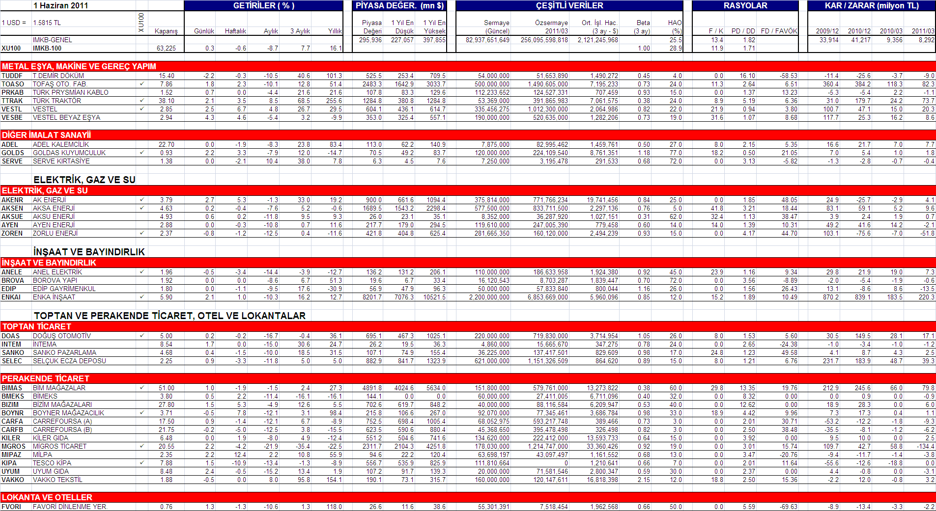This screenshot has height=511, width=936.
Task: Click the FAVORİ DİNLENME YER. company cell
Action: click(x=70, y=507)
